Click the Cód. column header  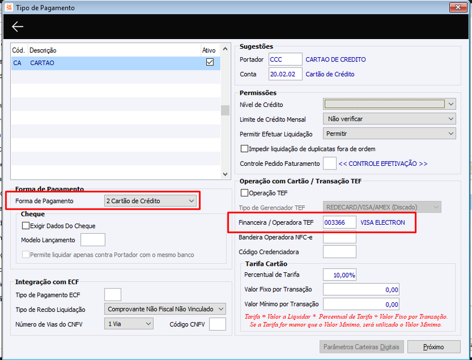[19, 50]
